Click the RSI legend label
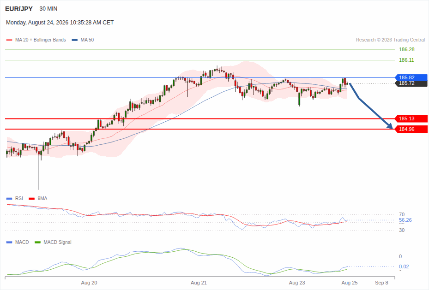The width and height of the screenshot is (429, 290). (19, 199)
